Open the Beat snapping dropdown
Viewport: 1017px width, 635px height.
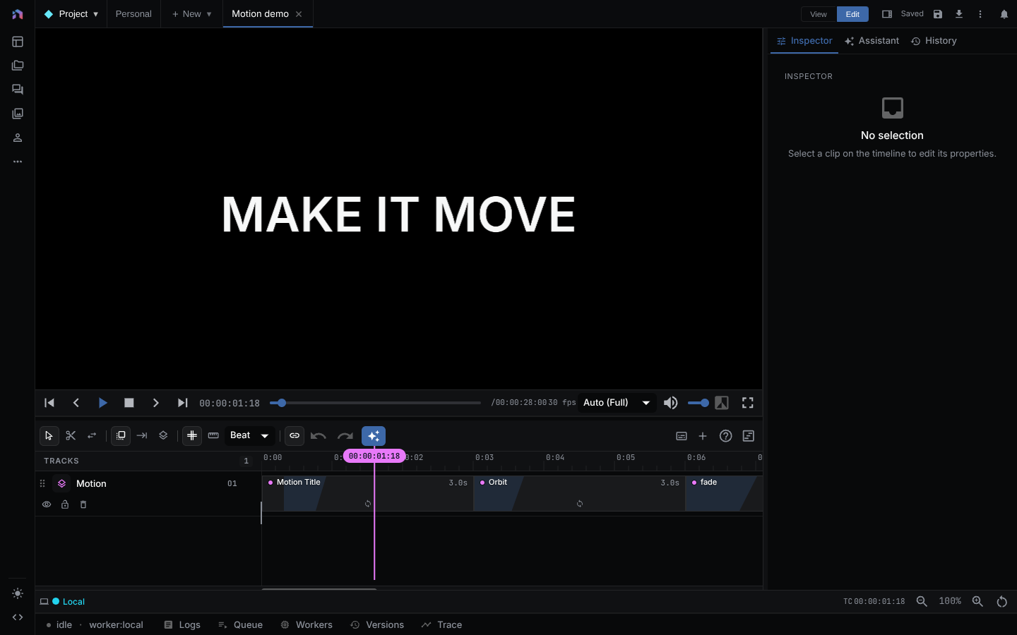pyautogui.click(x=250, y=436)
